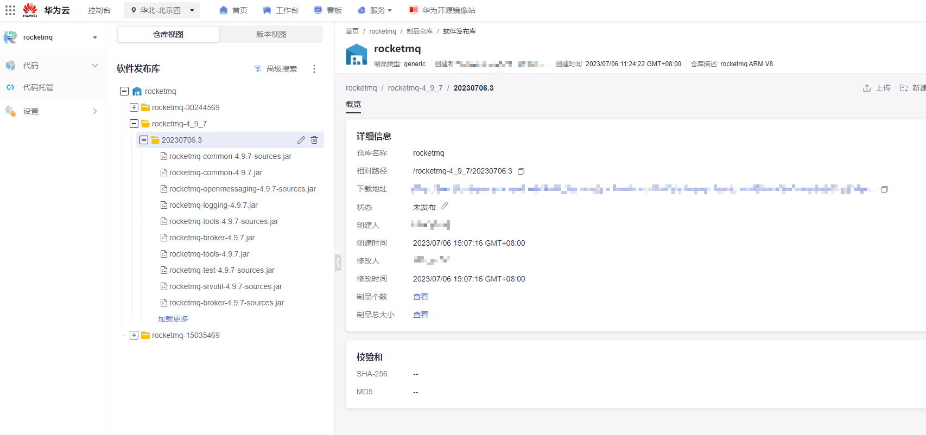
Task: Copy the download address
Action: [884, 189]
